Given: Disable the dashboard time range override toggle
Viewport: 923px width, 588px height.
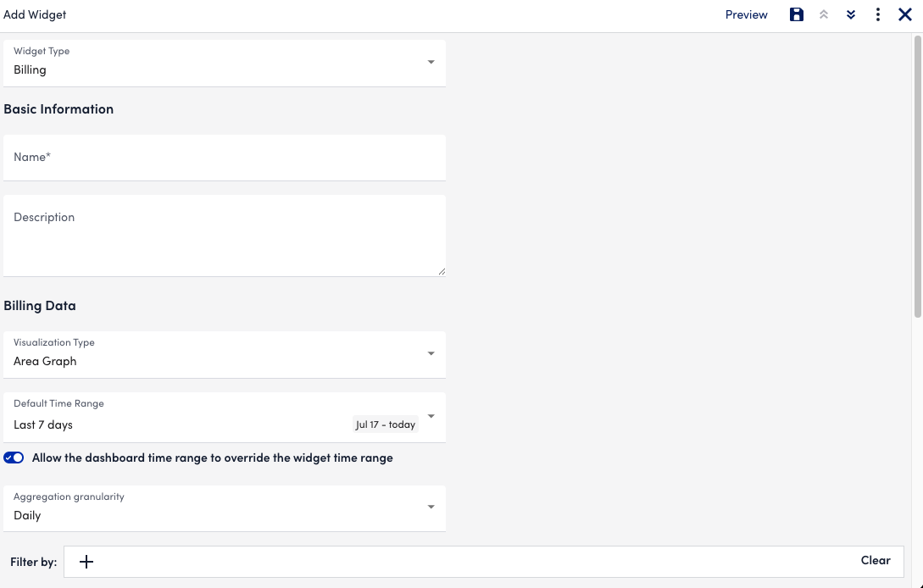Looking at the screenshot, I should point(14,458).
